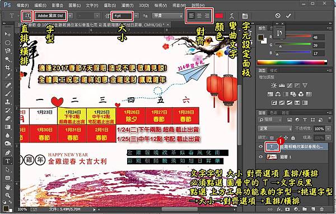Select the Healing Brush tool
The width and height of the screenshot is (336, 214).
(x=8, y=85)
